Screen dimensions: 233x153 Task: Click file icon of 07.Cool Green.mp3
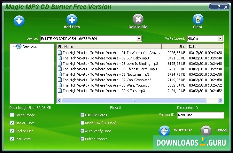pos(60,80)
